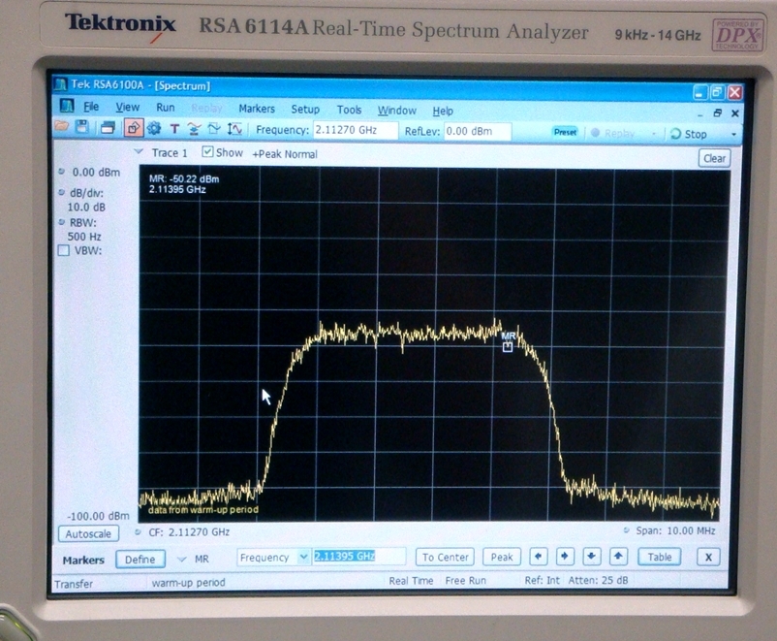Toggle the highlighted Markers toolbar icon
This screenshot has height=641, width=777.
[134, 129]
